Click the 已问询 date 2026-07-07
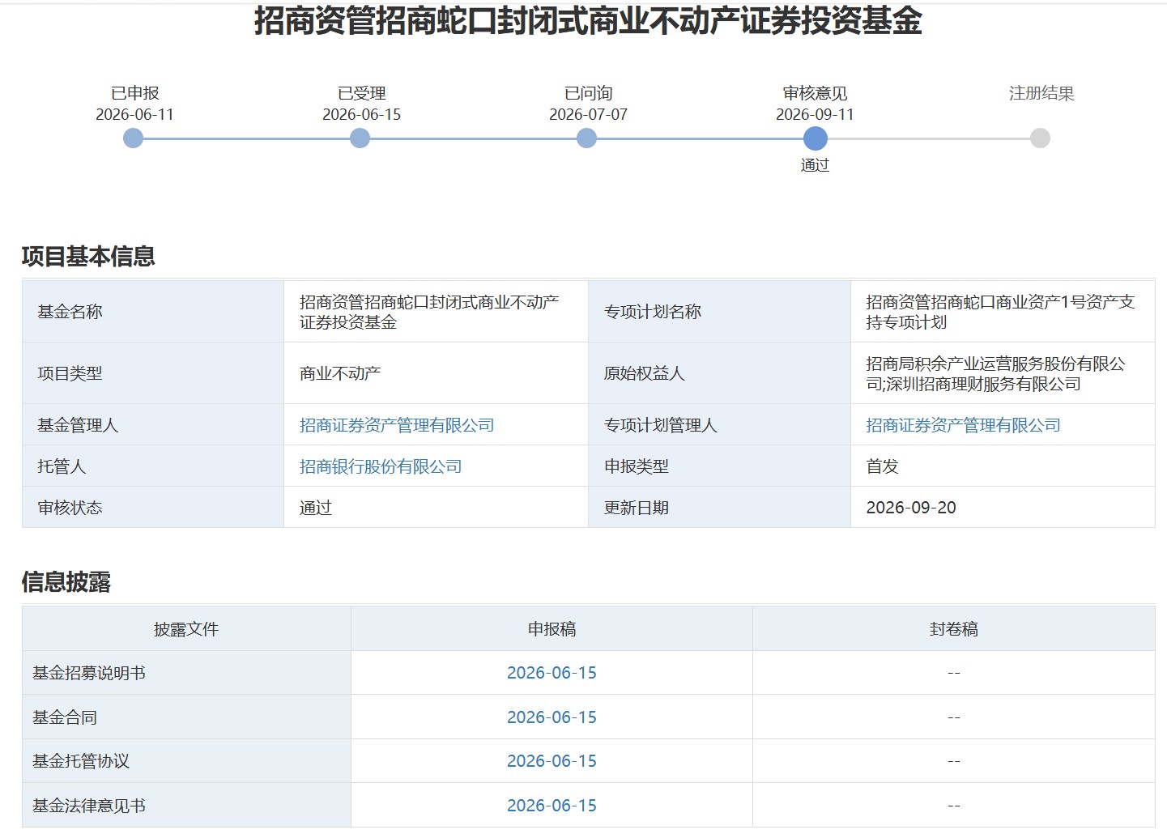1167x834 pixels. point(588,114)
